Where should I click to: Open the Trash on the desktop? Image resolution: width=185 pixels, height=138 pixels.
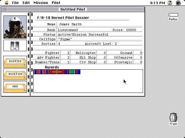point(173,118)
